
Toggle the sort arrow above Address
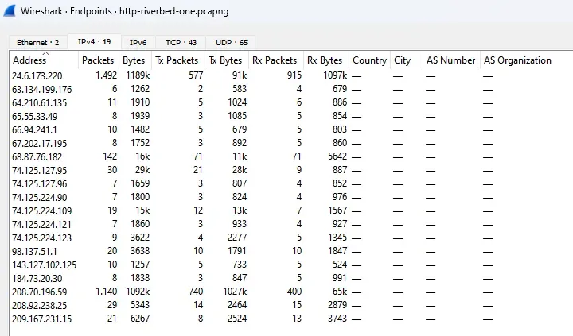[x=45, y=53]
